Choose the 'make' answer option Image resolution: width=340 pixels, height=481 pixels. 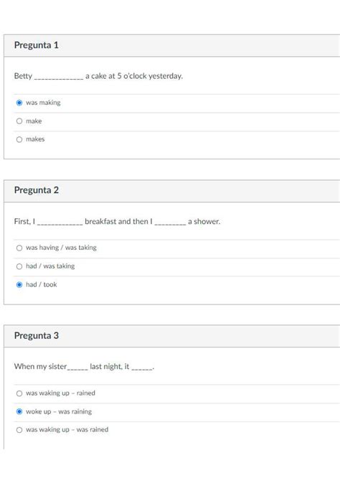click(19, 121)
